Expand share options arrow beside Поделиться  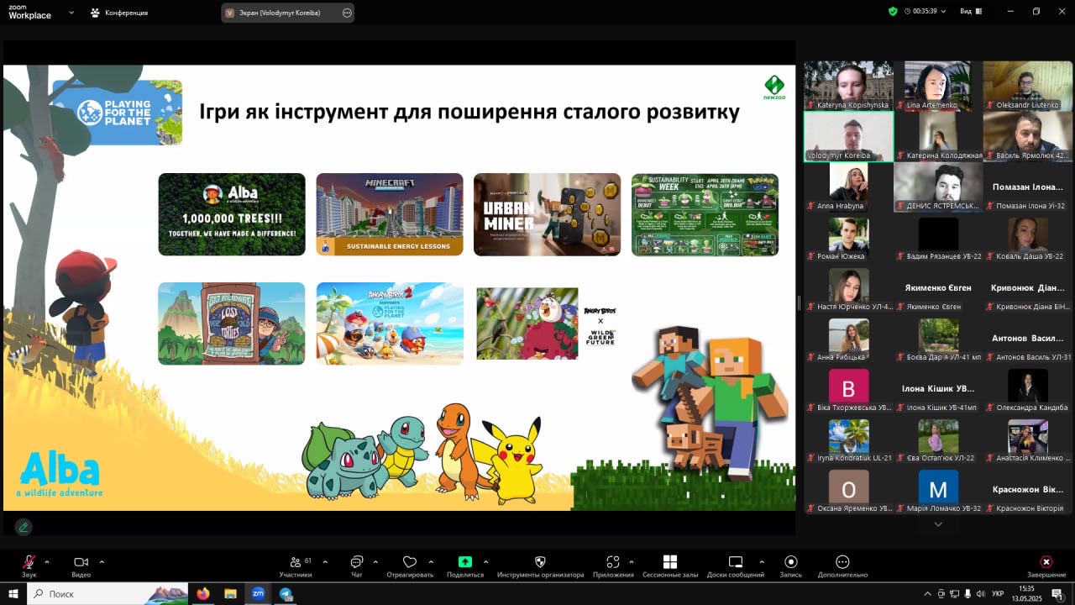pyautogui.click(x=486, y=561)
